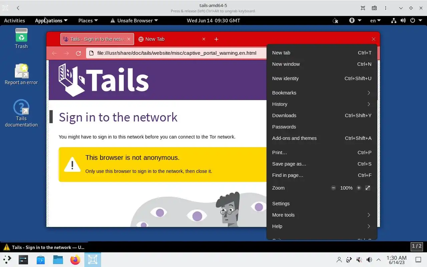Click the date and time in top bar
This screenshot has width=427, height=267.
click(213, 20)
